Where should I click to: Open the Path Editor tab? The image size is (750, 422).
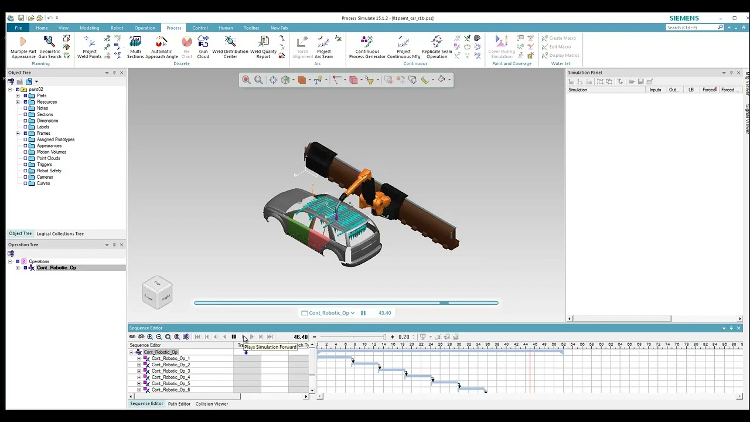point(179,404)
